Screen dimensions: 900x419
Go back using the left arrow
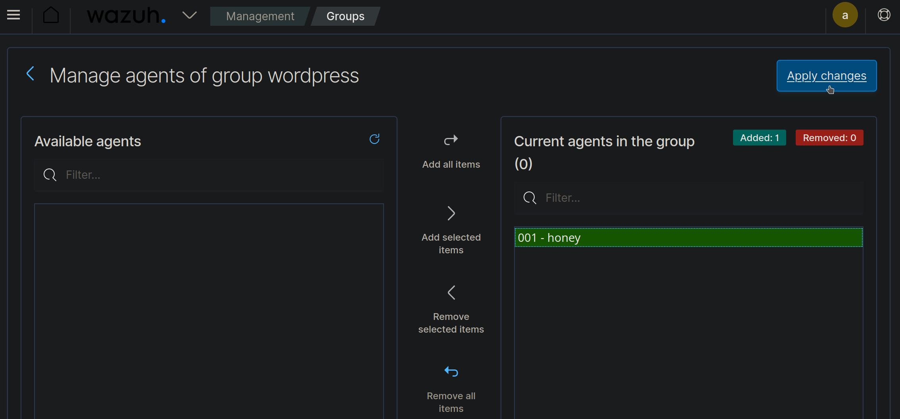coord(30,74)
